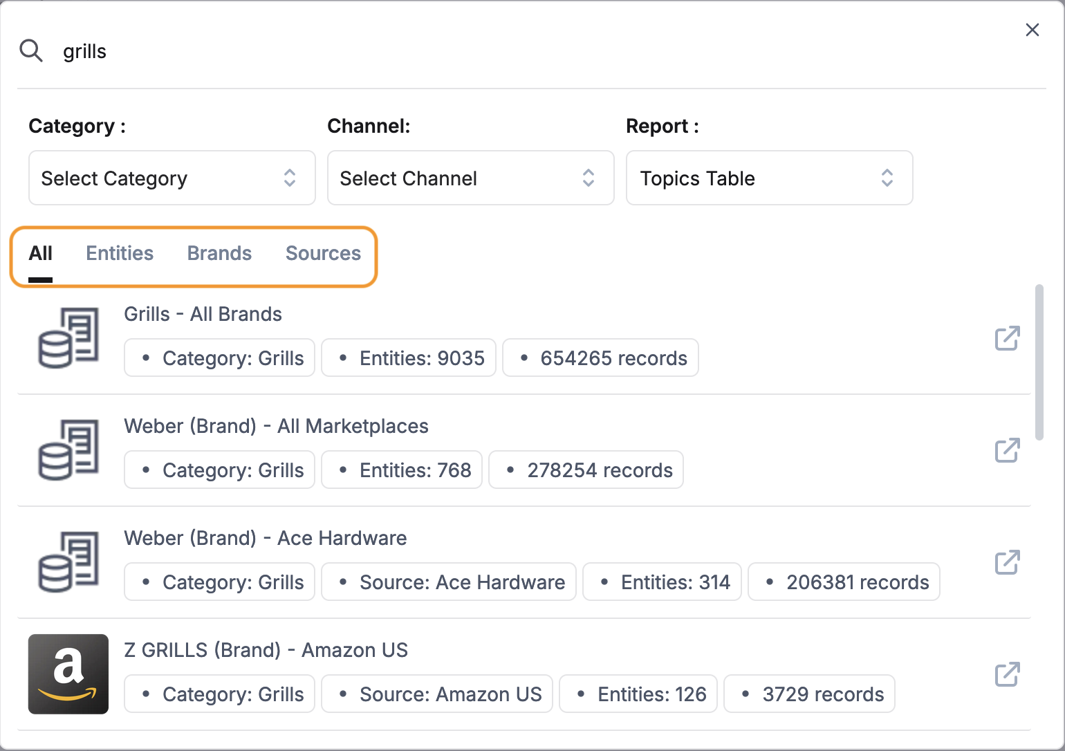The height and width of the screenshot is (751, 1065).
Task: Click dataset icon for Weber - All Marketplaces
Action: coord(68,450)
